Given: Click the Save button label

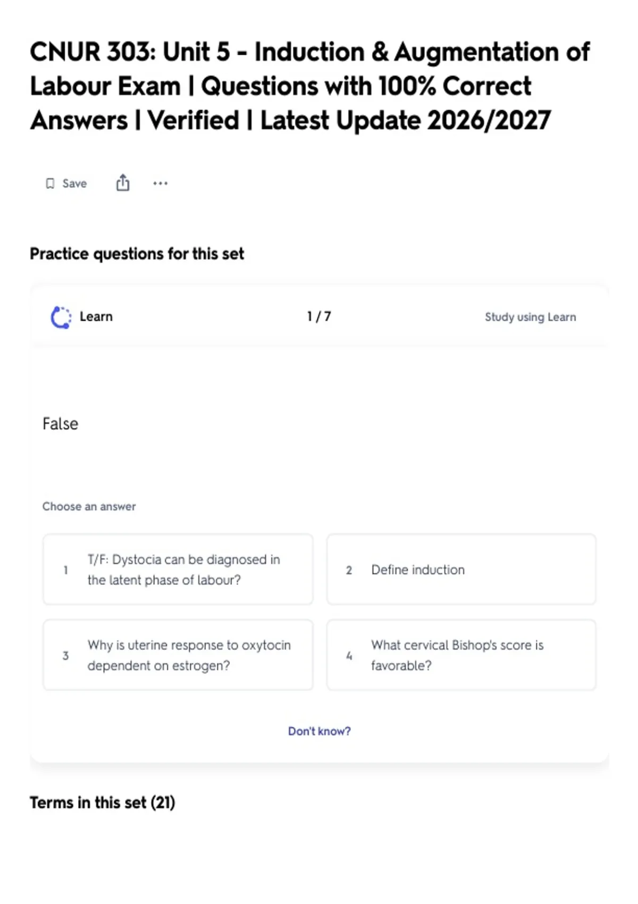Looking at the screenshot, I should (74, 183).
